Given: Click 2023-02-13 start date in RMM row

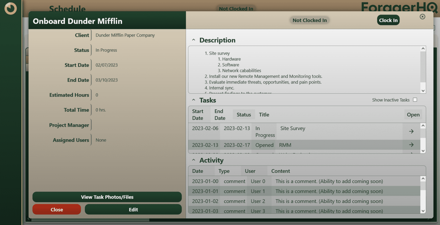Looking at the screenshot, I should tap(205, 145).
